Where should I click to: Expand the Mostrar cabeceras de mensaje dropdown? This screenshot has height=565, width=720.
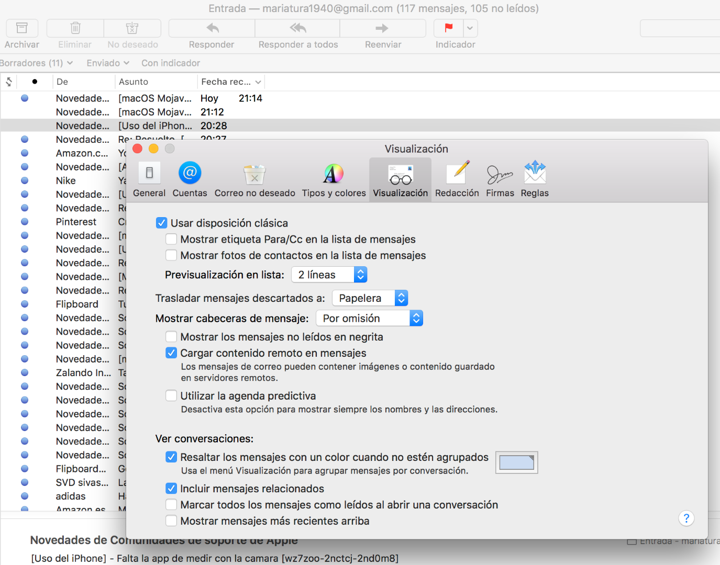tap(369, 319)
